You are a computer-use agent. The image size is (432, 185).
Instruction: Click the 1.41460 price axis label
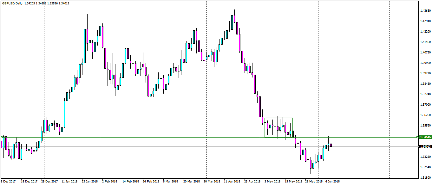click(x=425, y=42)
